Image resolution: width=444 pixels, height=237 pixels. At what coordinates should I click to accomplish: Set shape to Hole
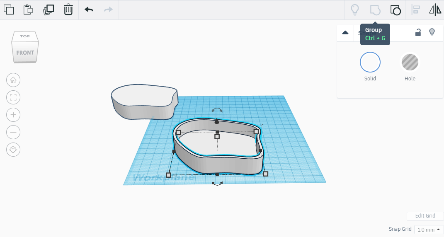[x=410, y=62]
